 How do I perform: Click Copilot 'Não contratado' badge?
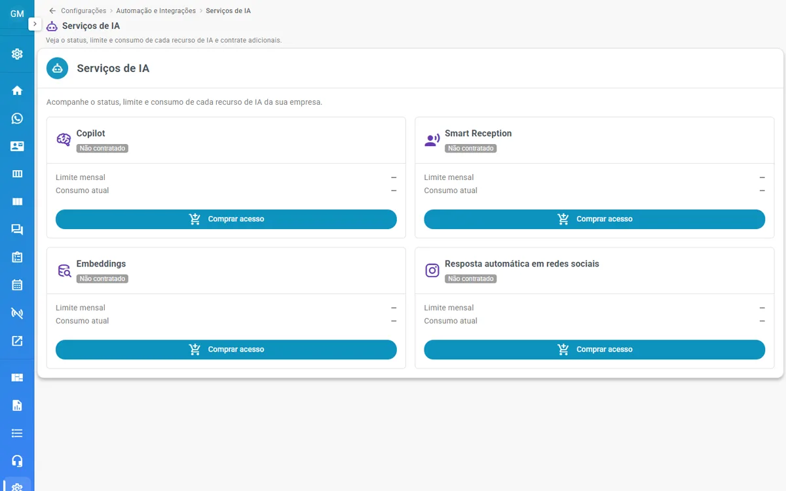click(102, 149)
